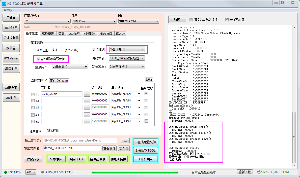
Task: Open 系统设置 from the sidebar
Action: [11, 87]
